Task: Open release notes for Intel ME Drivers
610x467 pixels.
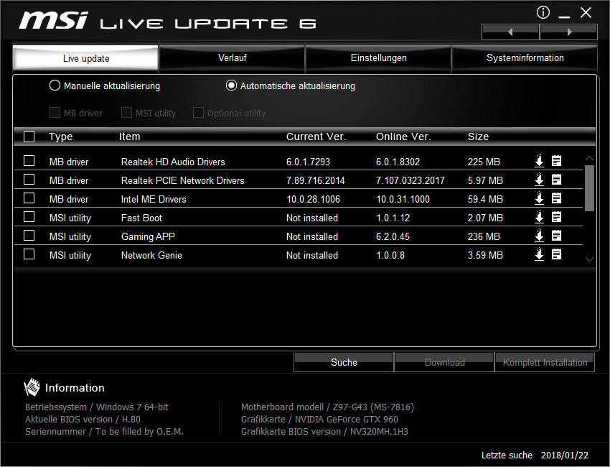Action: (x=556, y=198)
